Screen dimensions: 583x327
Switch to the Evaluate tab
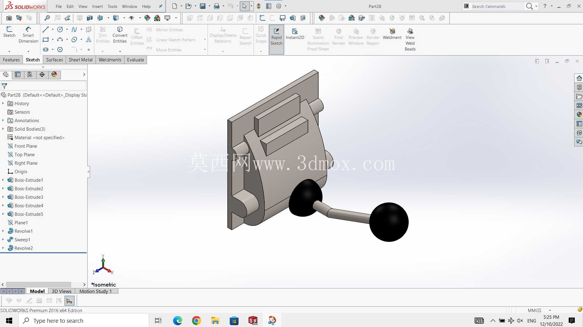(x=135, y=60)
